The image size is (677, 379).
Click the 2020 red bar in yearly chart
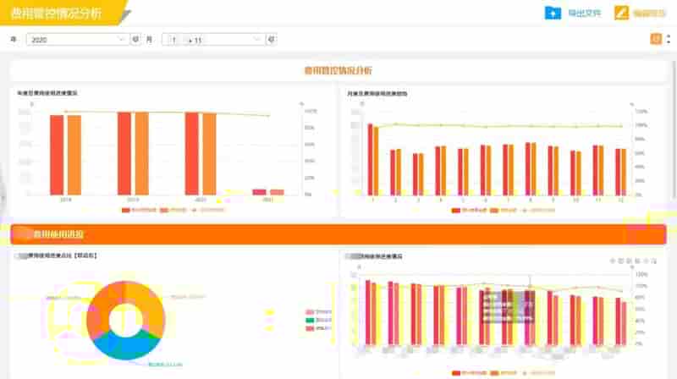coord(192,154)
